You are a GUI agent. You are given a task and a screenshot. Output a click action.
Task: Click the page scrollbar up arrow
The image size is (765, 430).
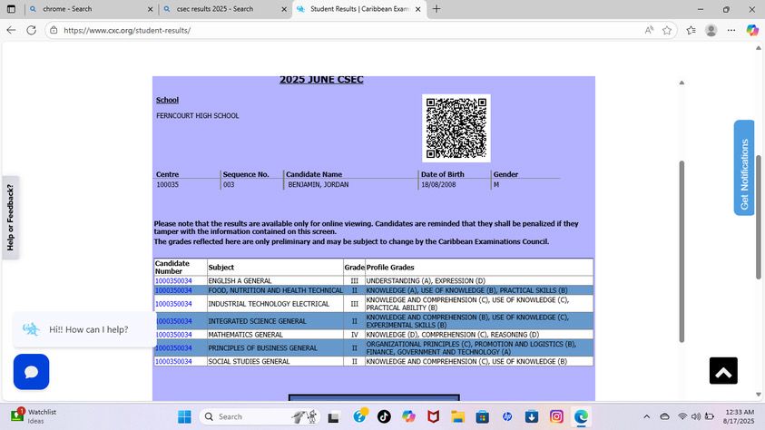pos(758,48)
